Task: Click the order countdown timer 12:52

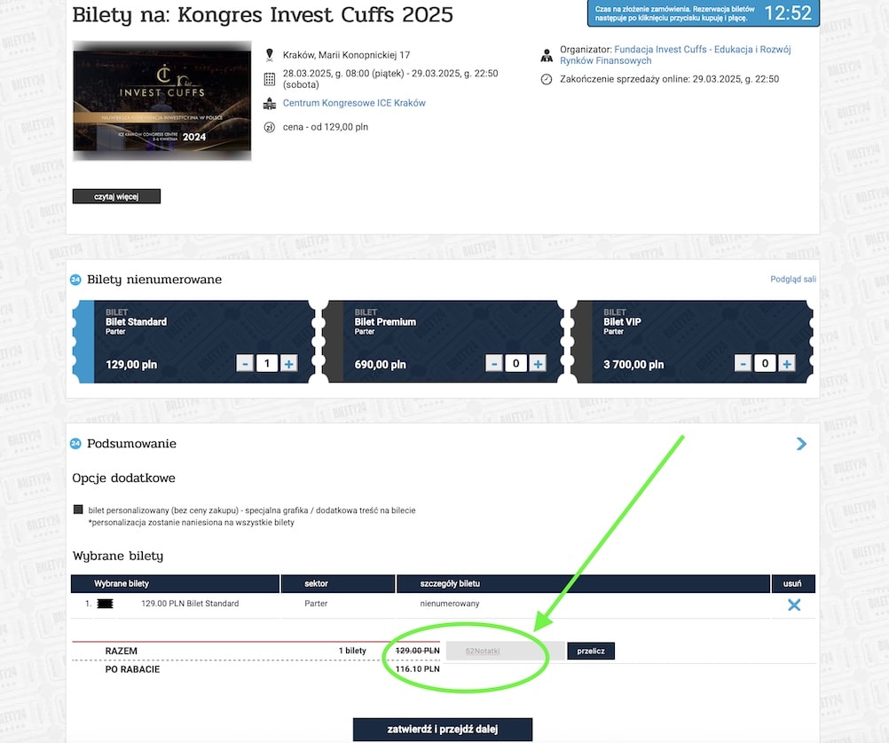Action: [788, 13]
